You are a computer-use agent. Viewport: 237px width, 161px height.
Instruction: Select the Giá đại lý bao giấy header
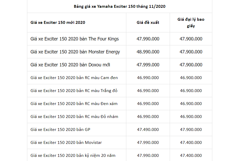tap(191, 23)
